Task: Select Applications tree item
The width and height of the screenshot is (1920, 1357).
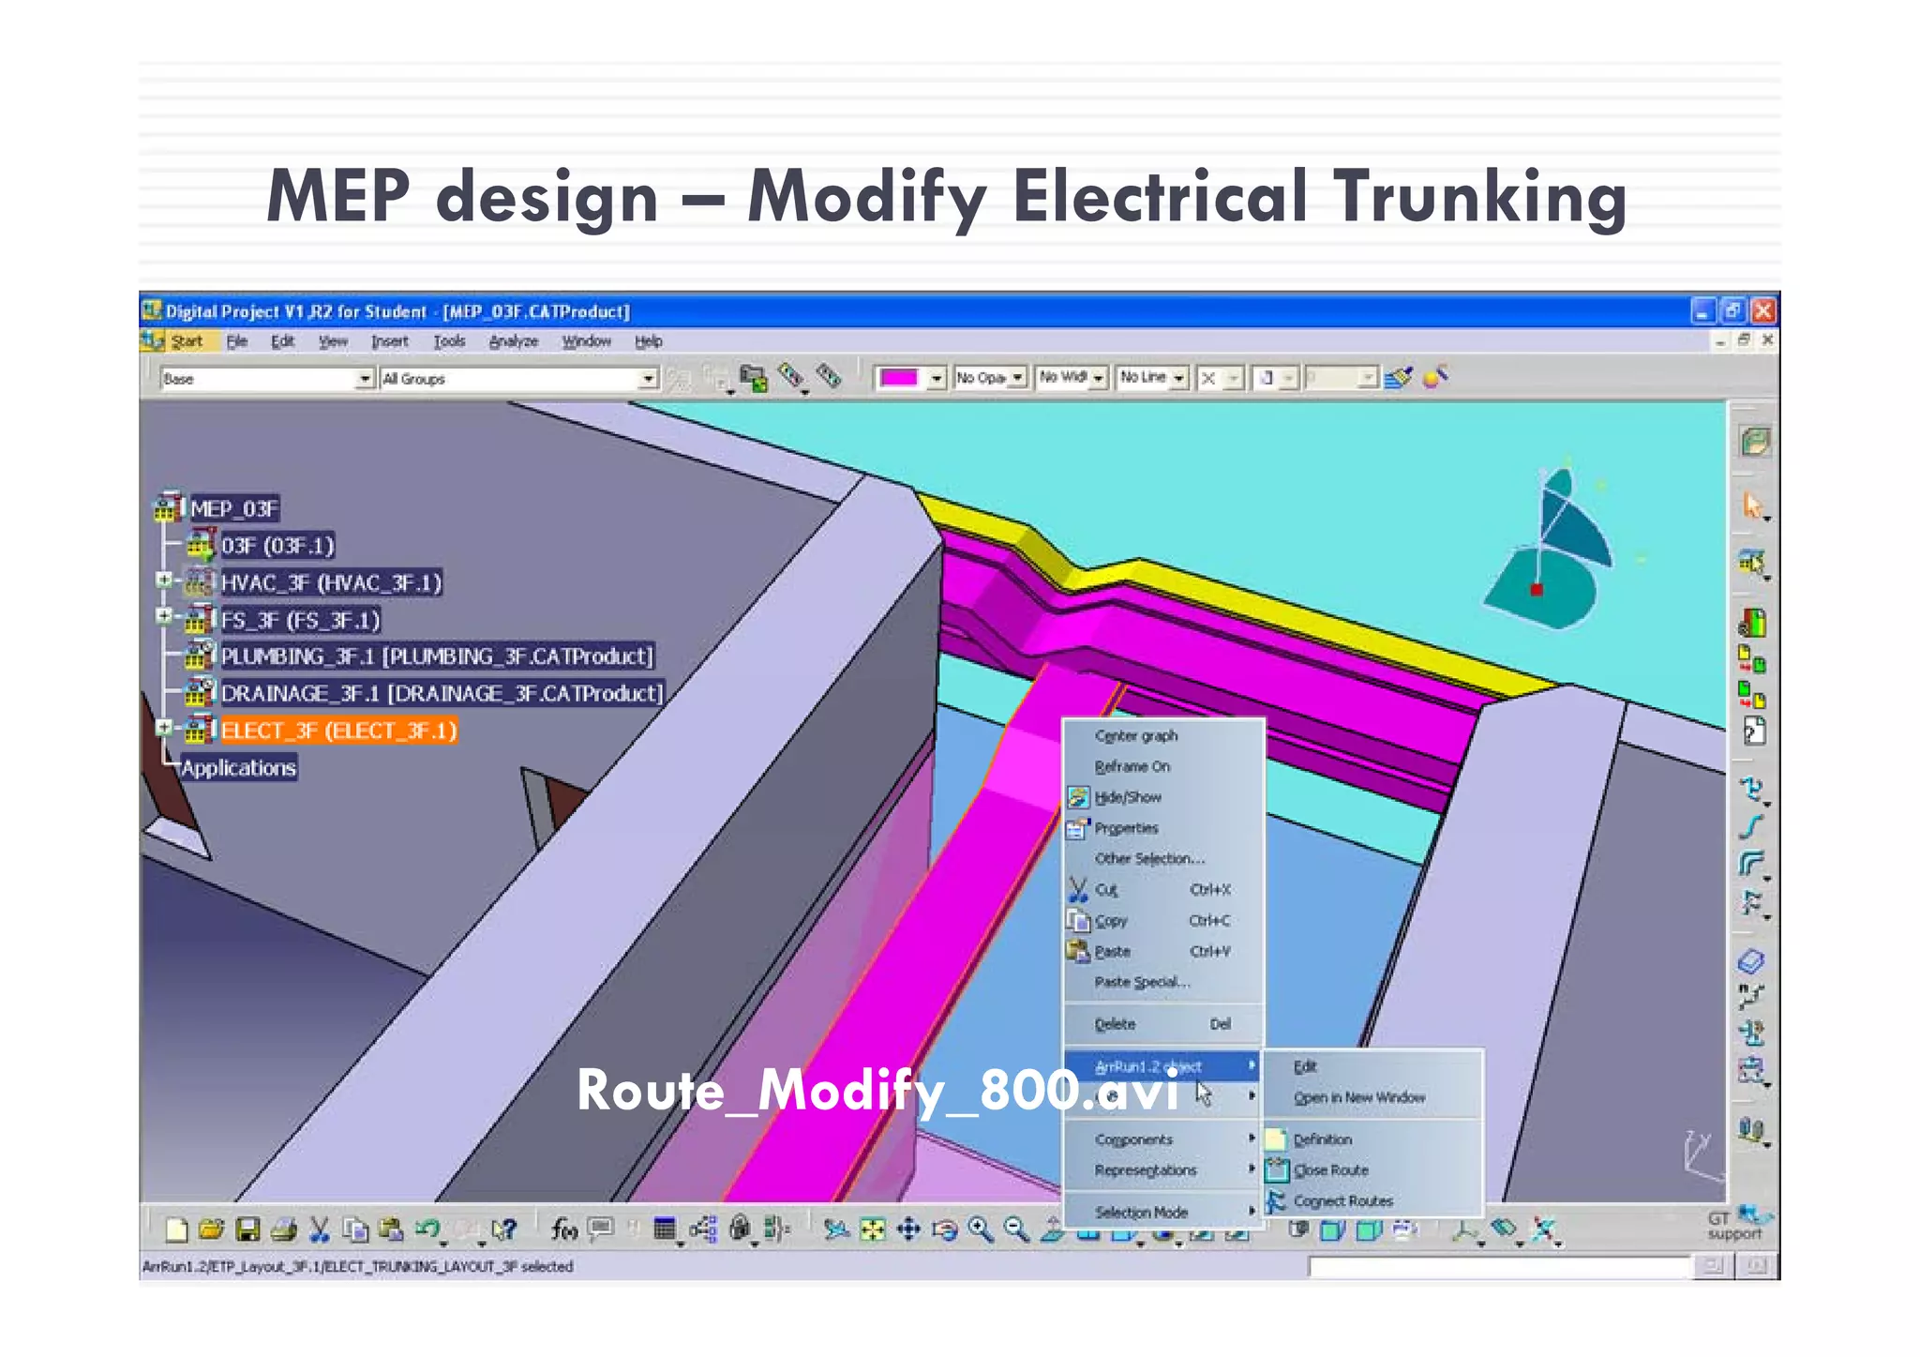Action: 238,767
